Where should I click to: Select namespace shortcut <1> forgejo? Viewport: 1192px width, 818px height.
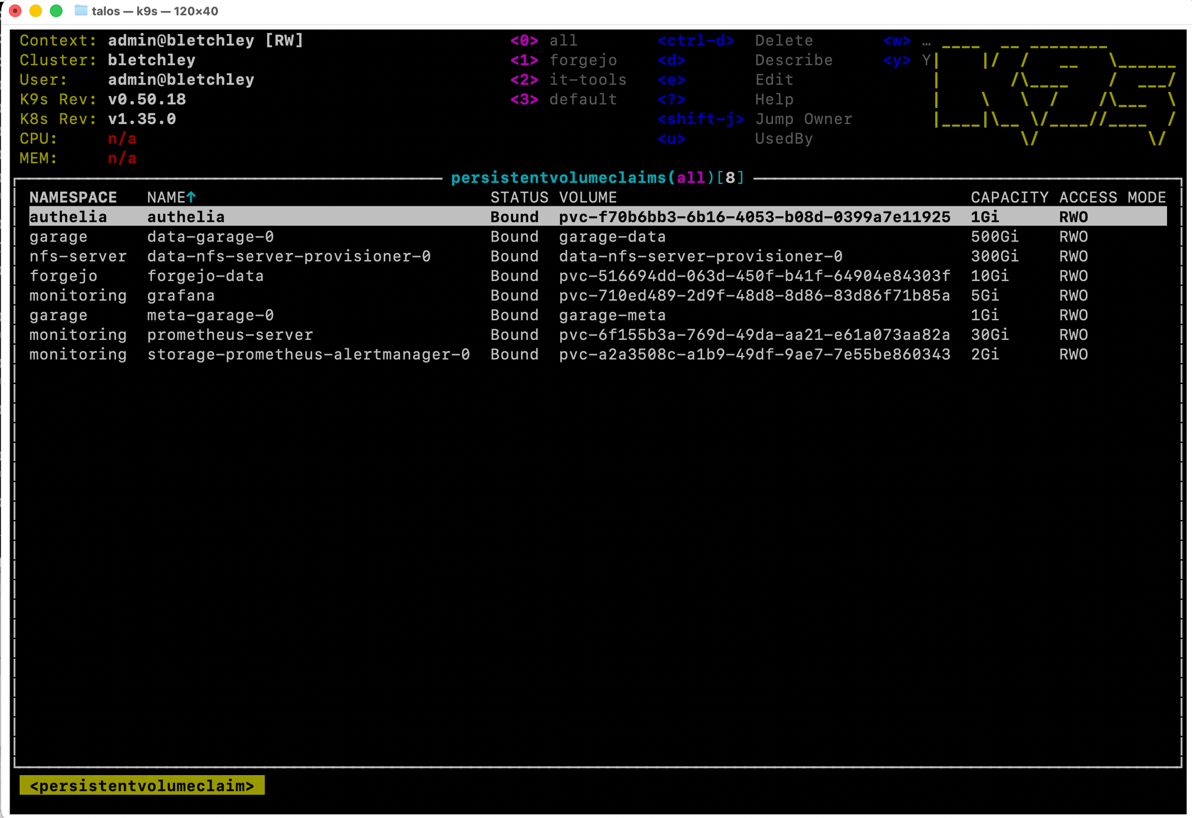pos(563,60)
